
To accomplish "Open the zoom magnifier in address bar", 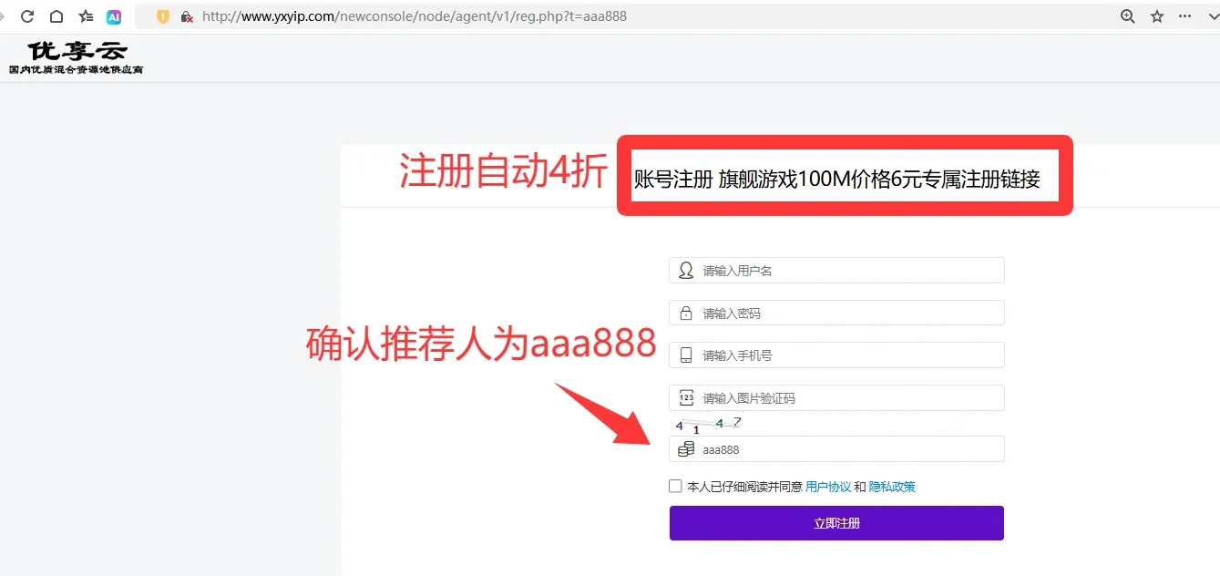I will click(1128, 16).
